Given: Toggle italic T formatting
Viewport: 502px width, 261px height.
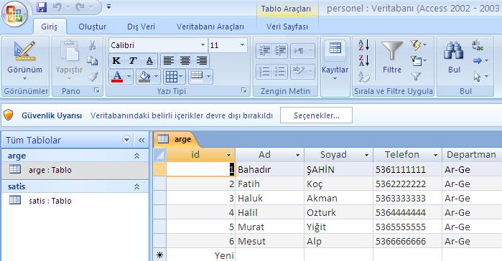Looking at the screenshot, I should coord(133,61).
